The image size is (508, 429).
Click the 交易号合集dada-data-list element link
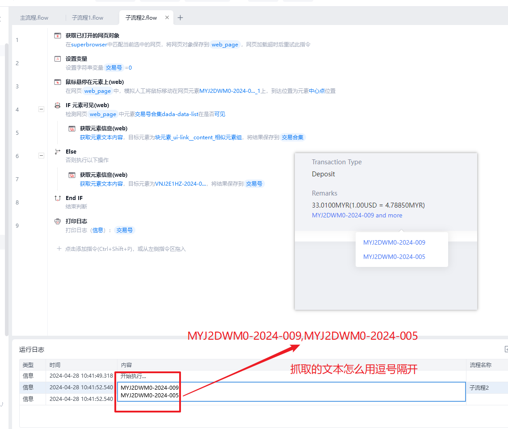[x=167, y=114]
